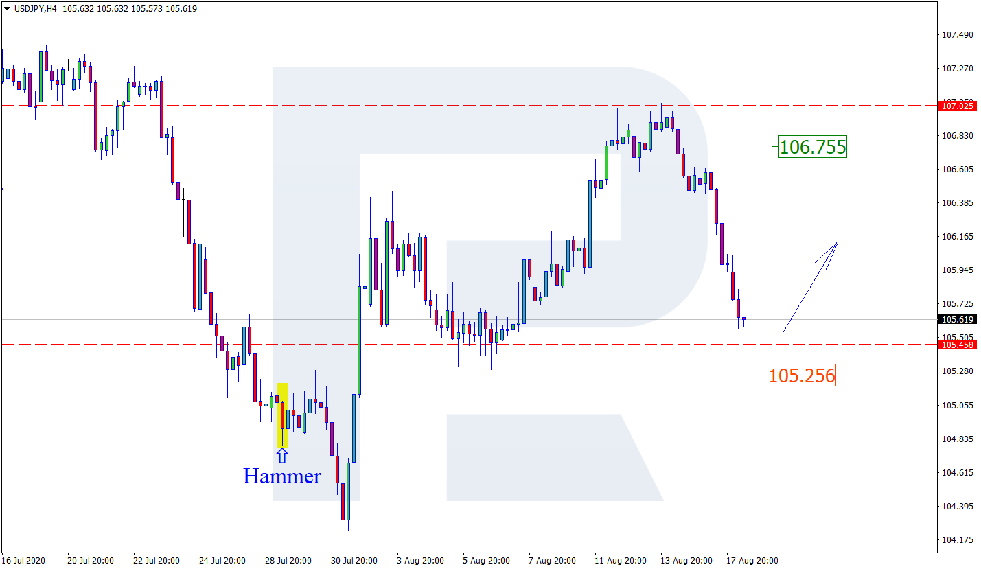
Task: Click 105.280 on the price axis
Action: point(958,371)
